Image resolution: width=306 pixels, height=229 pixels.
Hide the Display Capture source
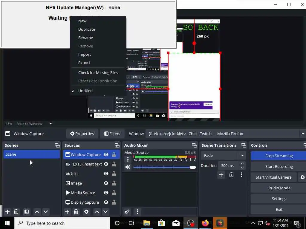[106, 202]
